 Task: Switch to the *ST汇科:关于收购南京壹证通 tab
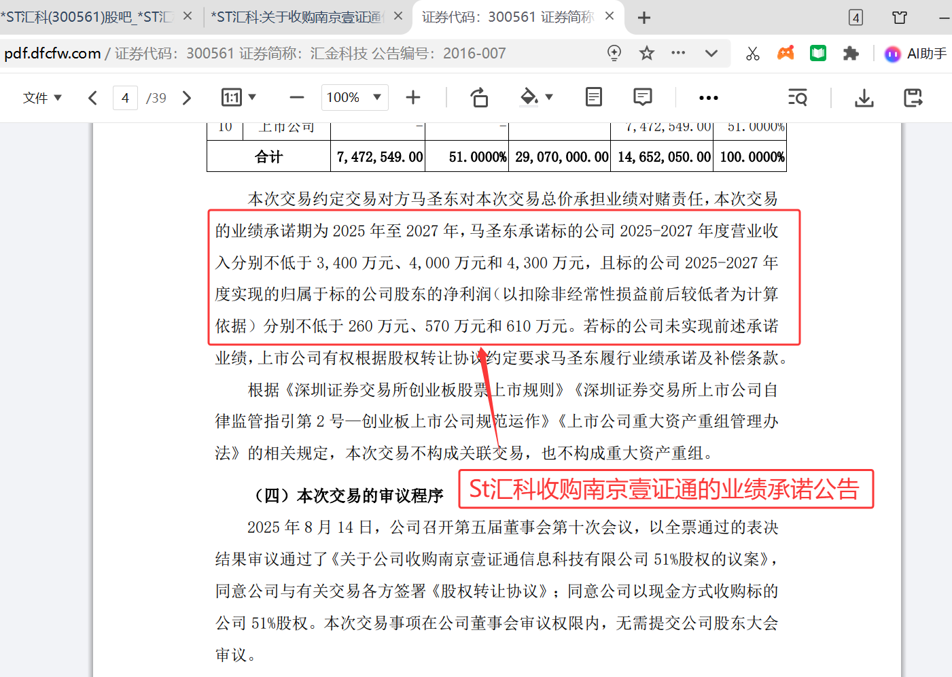[x=298, y=16]
